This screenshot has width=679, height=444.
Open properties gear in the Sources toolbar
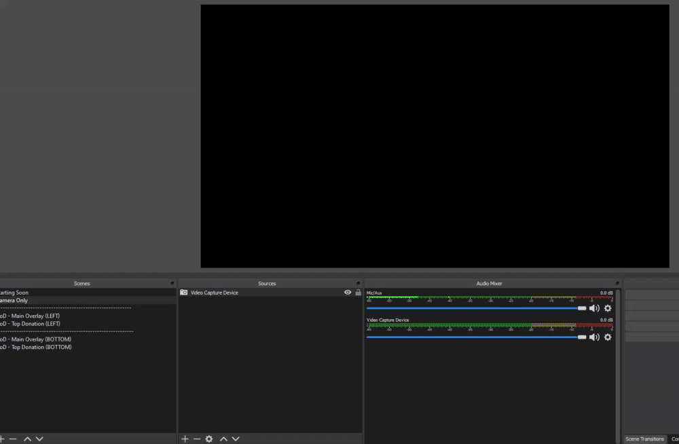pyautogui.click(x=209, y=439)
